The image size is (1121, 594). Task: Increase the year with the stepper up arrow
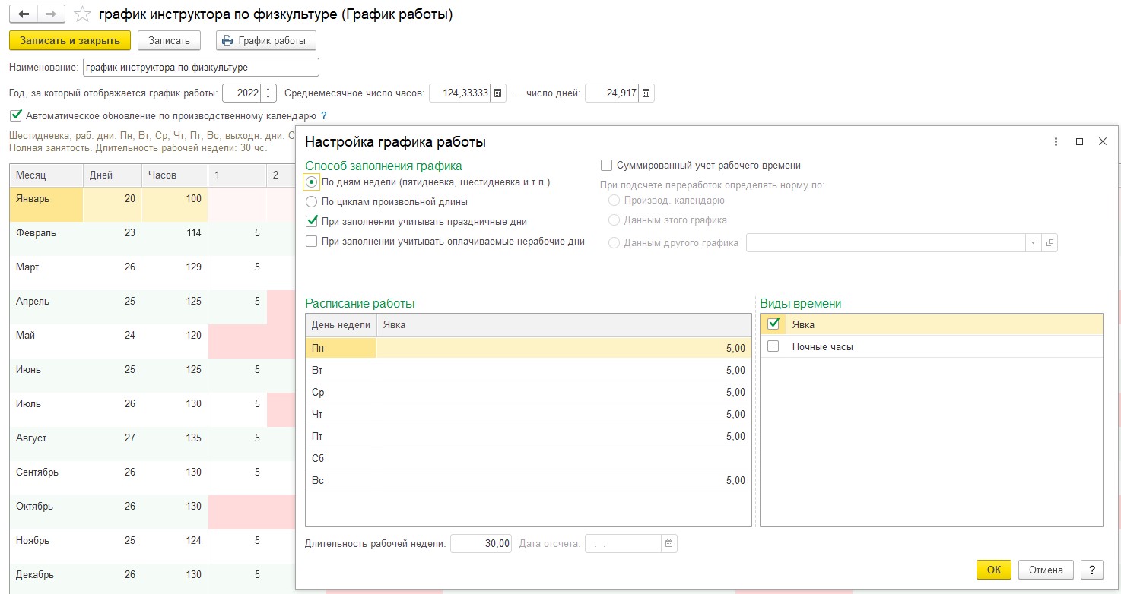[x=268, y=90]
